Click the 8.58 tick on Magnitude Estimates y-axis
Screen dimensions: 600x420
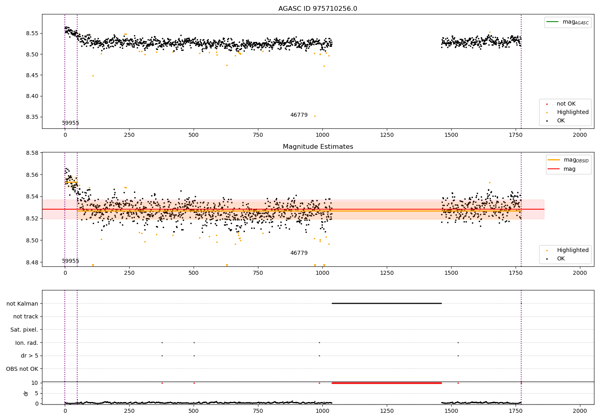[32, 153]
